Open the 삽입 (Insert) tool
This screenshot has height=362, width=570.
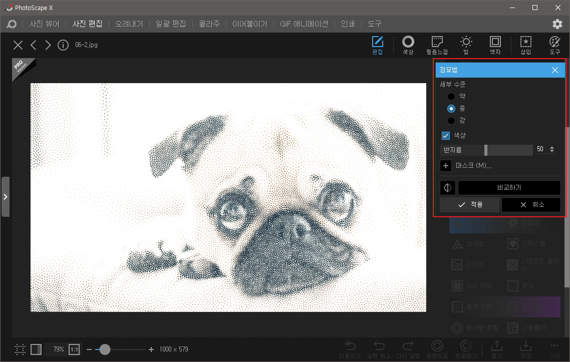click(525, 45)
